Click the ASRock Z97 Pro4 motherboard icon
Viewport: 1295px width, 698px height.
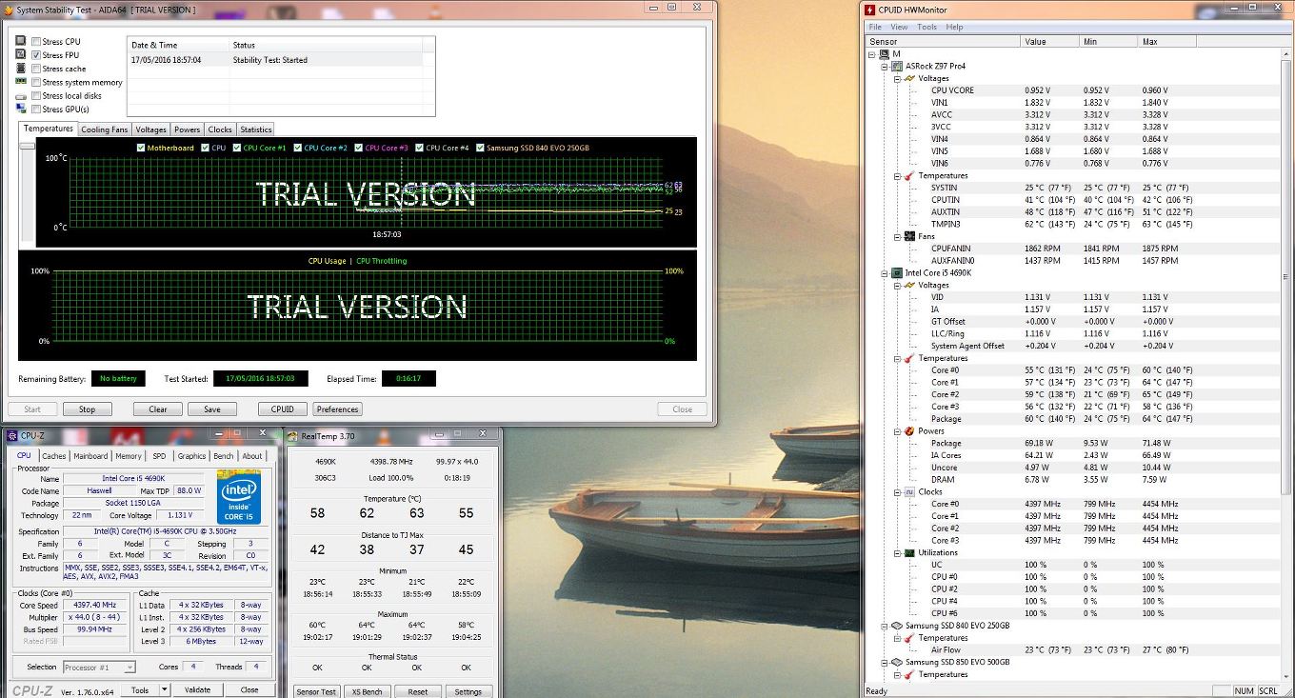[897, 67]
